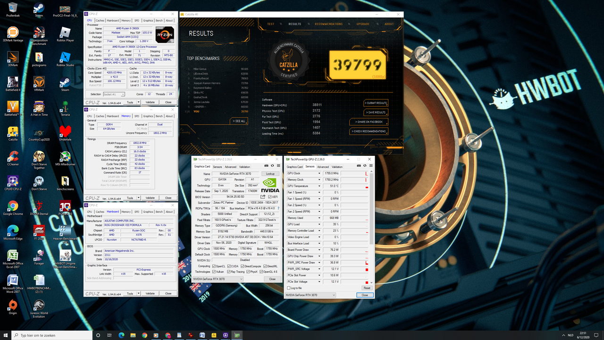604x340 pixels.
Task: Click GPU-Z Sensors list vertical scrollbar
Action: point(372,228)
